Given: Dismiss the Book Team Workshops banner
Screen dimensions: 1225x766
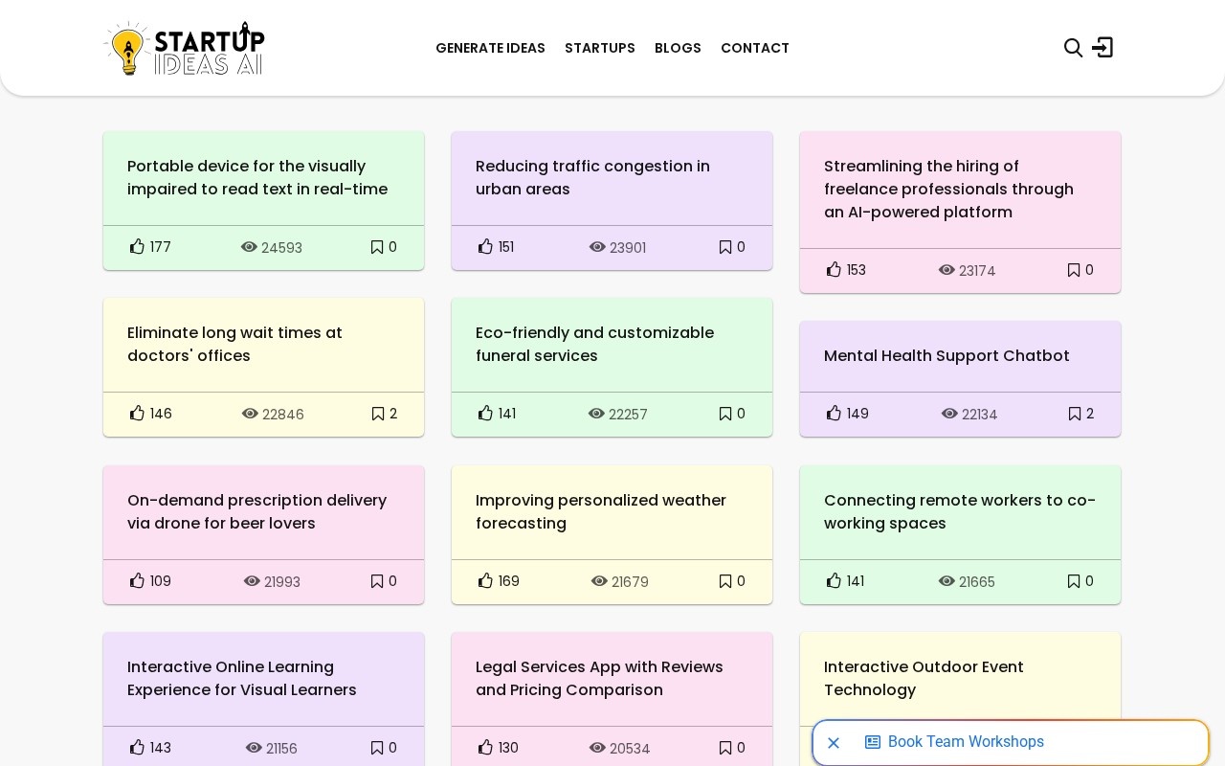Looking at the screenshot, I should tap(834, 743).
